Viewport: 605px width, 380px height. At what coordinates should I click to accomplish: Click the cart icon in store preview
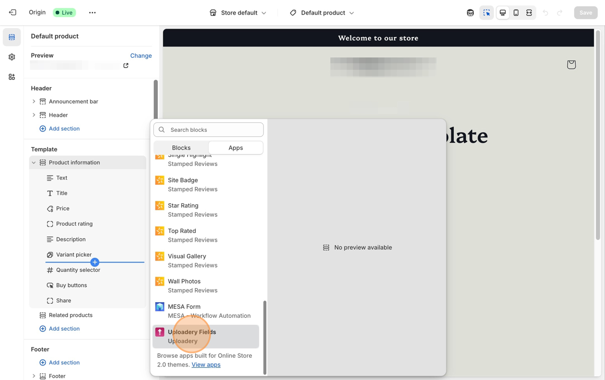click(571, 65)
